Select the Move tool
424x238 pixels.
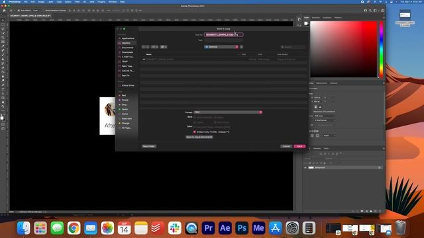click(3, 20)
